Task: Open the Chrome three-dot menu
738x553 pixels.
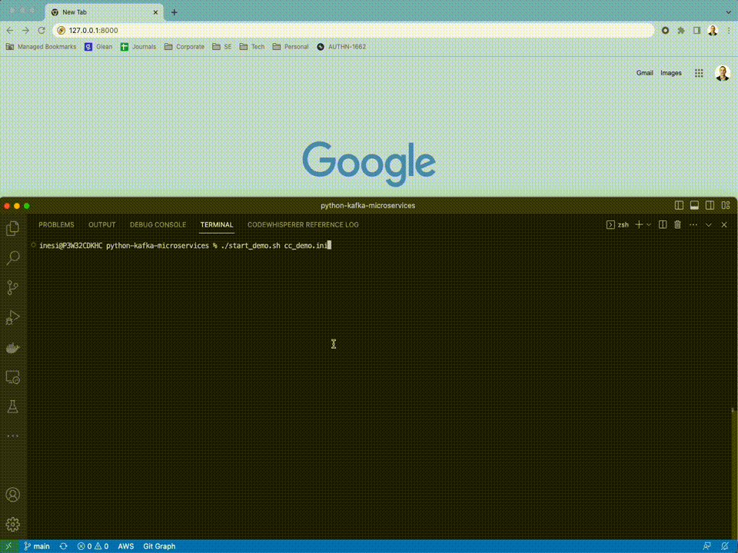Action: pos(729,30)
